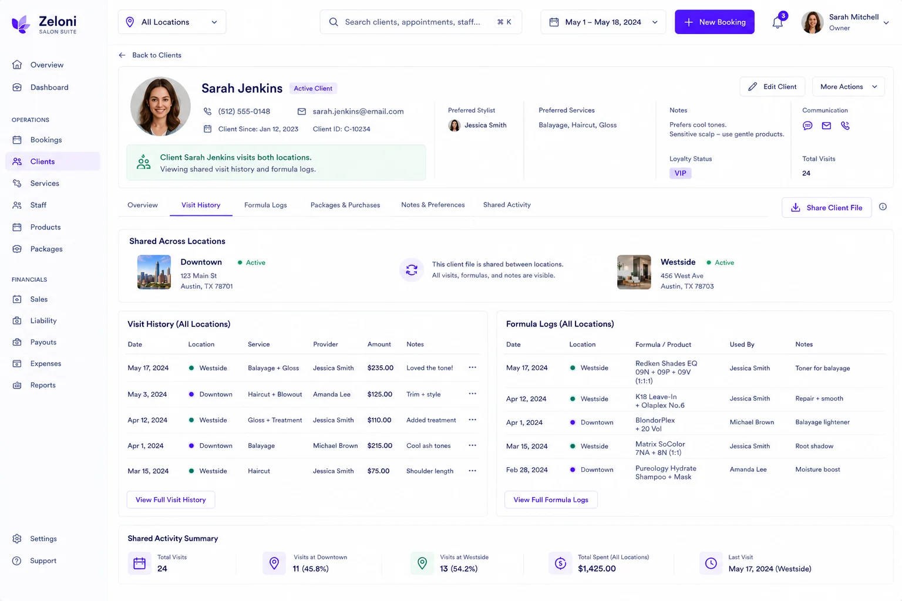Image resolution: width=902 pixels, height=601 pixels.
Task: Click the Downtown location thumbnail
Action: (x=154, y=272)
